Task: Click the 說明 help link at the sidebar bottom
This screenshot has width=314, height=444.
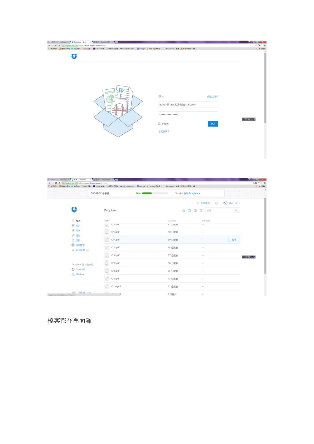Action: click(74, 292)
